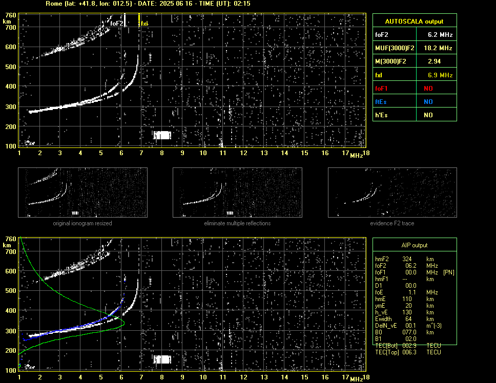Click the 'evidence F2 trace' caption
The height and width of the screenshot is (383, 496).
(392, 223)
